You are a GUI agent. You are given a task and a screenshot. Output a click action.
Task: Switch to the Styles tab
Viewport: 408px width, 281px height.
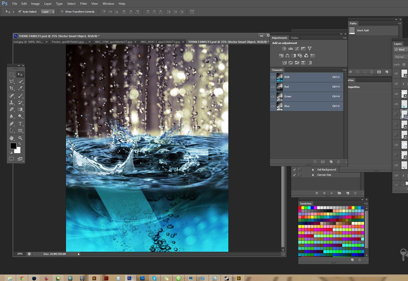pyautogui.click(x=294, y=38)
